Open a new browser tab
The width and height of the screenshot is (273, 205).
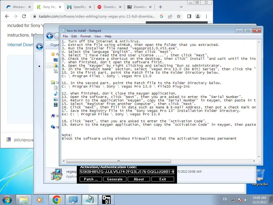point(160,7)
